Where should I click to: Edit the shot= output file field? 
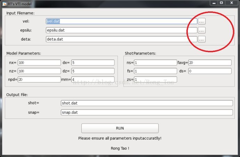147,103
